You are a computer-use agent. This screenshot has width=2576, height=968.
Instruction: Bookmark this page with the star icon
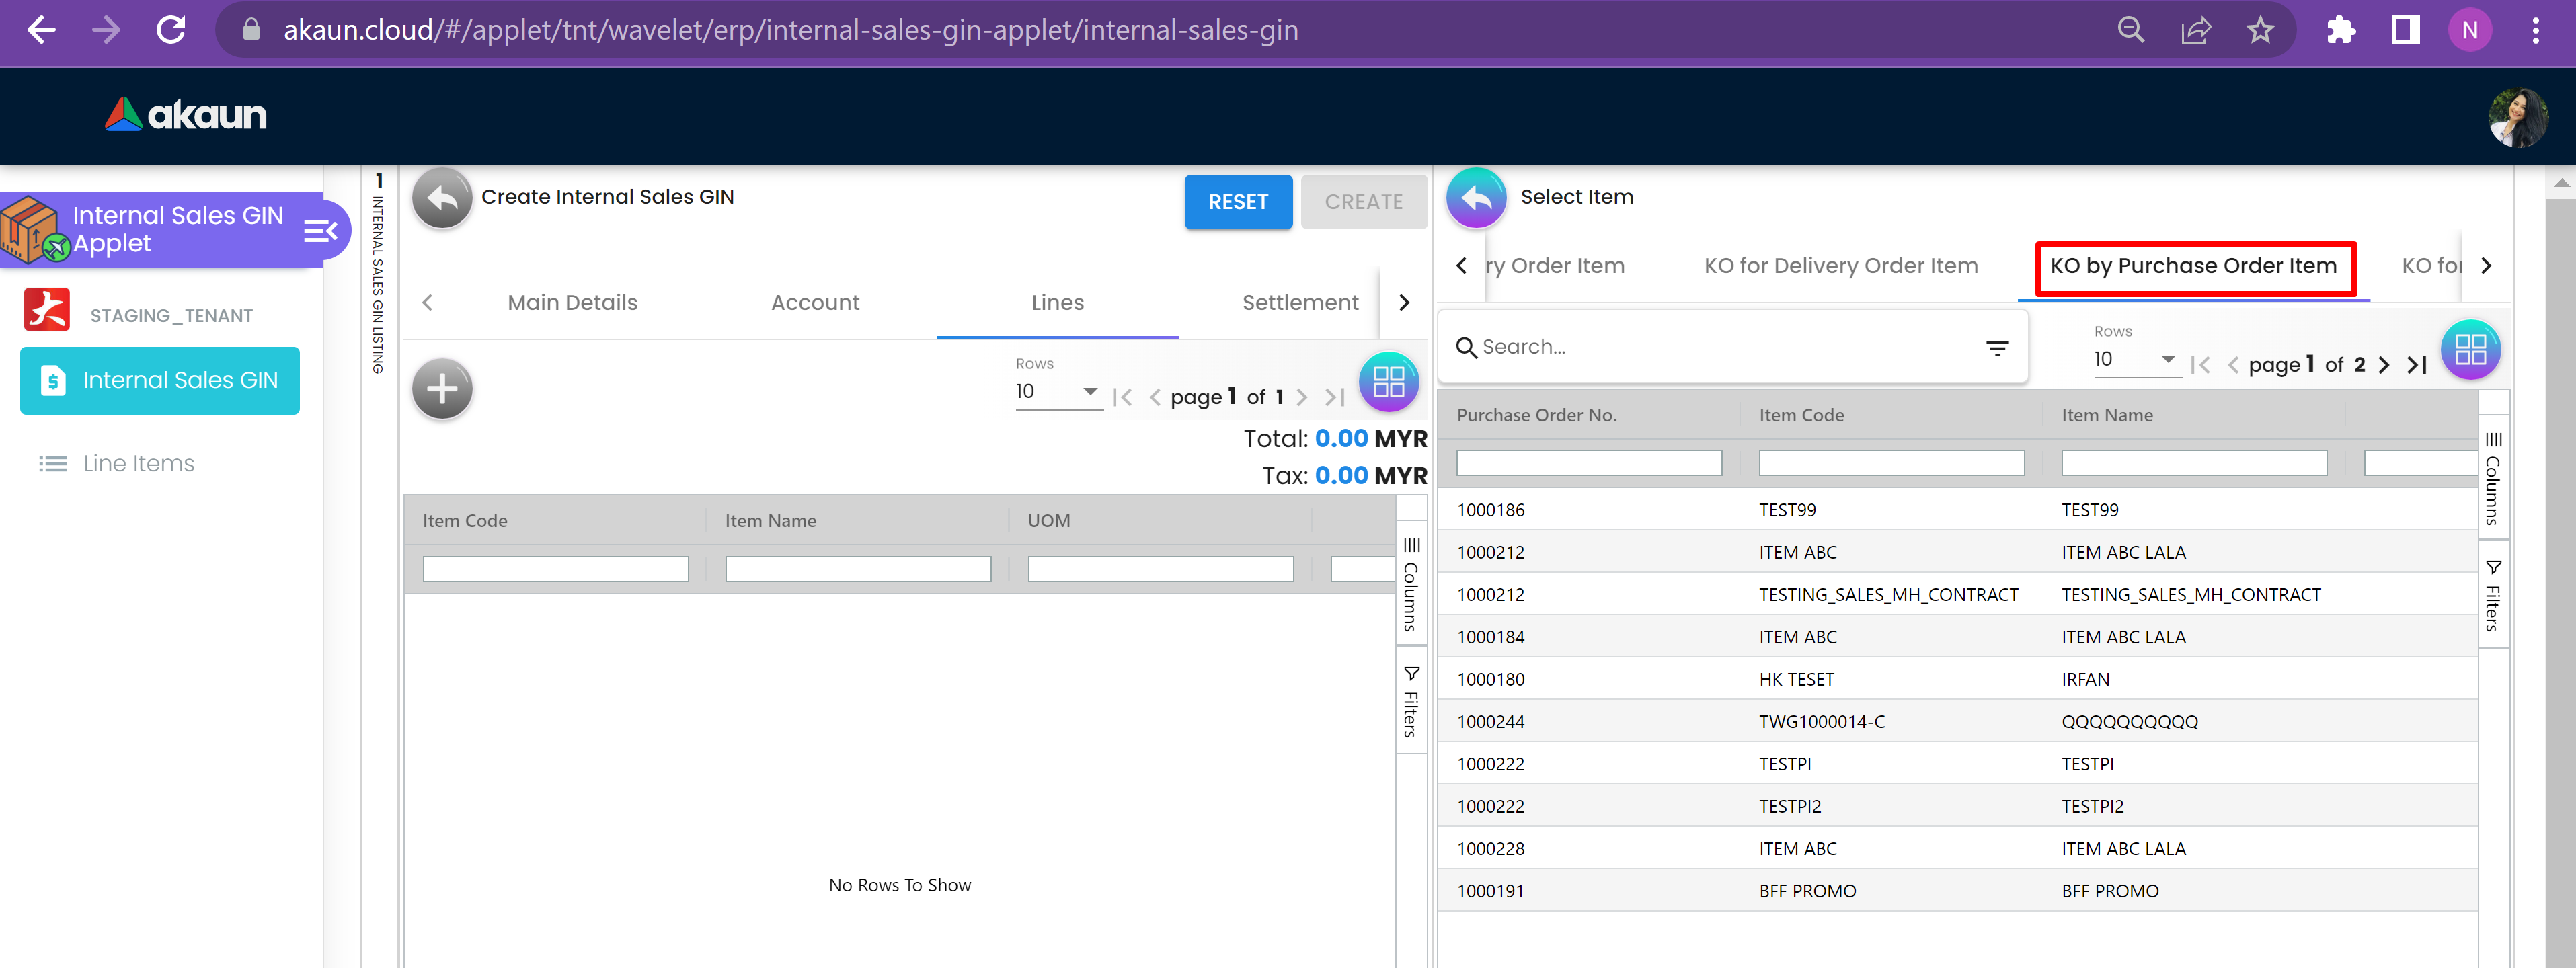[2260, 31]
